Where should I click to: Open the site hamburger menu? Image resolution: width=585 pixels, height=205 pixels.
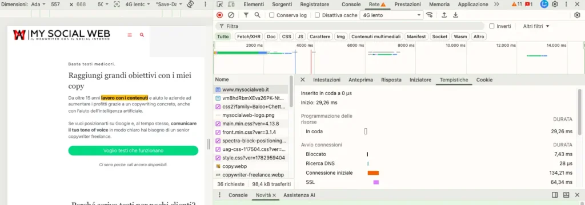point(130,35)
